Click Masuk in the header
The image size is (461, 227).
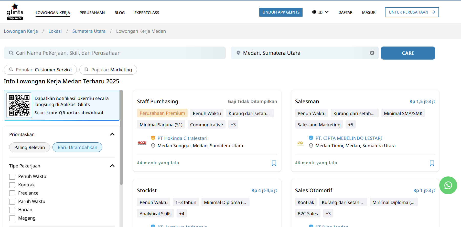[369, 12]
